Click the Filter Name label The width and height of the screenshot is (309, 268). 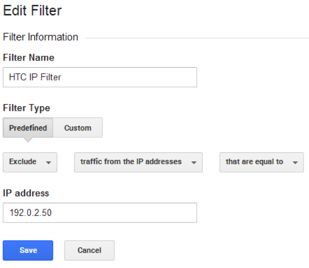pos(28,57)
